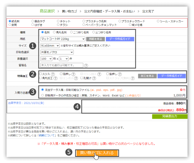Screen dimensions: 194x163
Task: Open help icon beside 管理名 field
Action: point(86,66)
